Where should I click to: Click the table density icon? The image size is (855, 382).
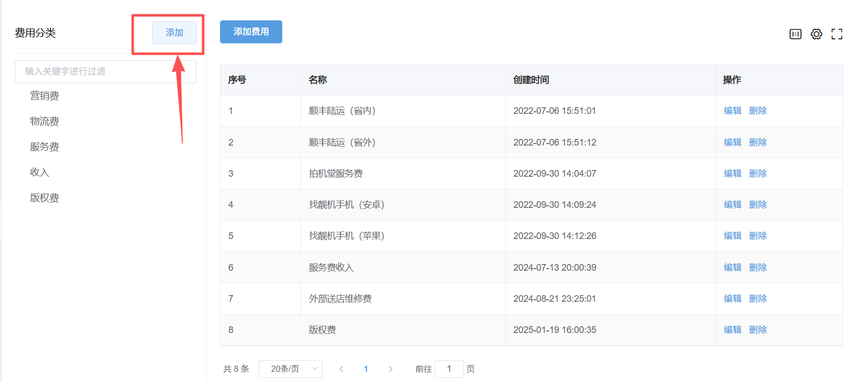(x=795, y=34)
